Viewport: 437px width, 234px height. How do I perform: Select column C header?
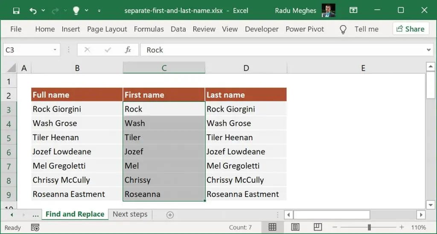tap(164, 68)
